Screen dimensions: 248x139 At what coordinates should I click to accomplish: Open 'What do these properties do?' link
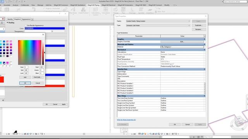tap(126, 120)
